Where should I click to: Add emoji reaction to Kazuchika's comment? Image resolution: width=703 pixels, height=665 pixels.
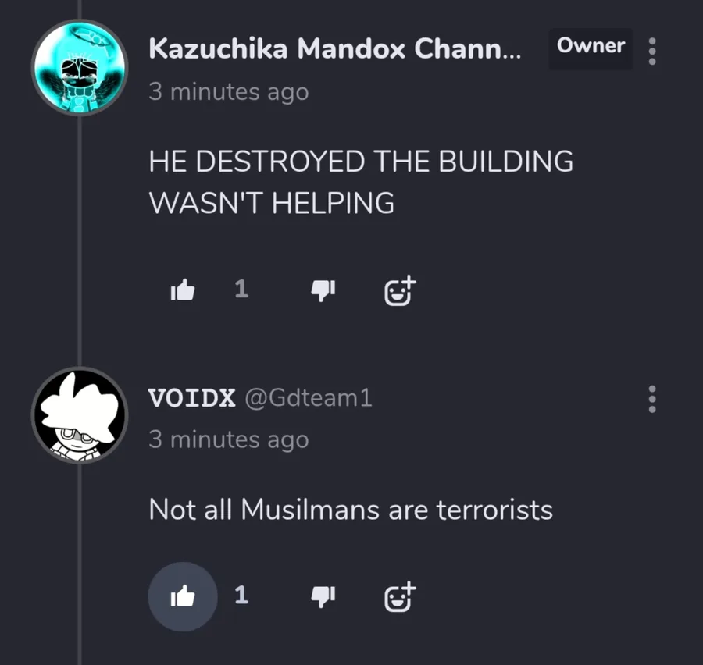coord(400,290)
